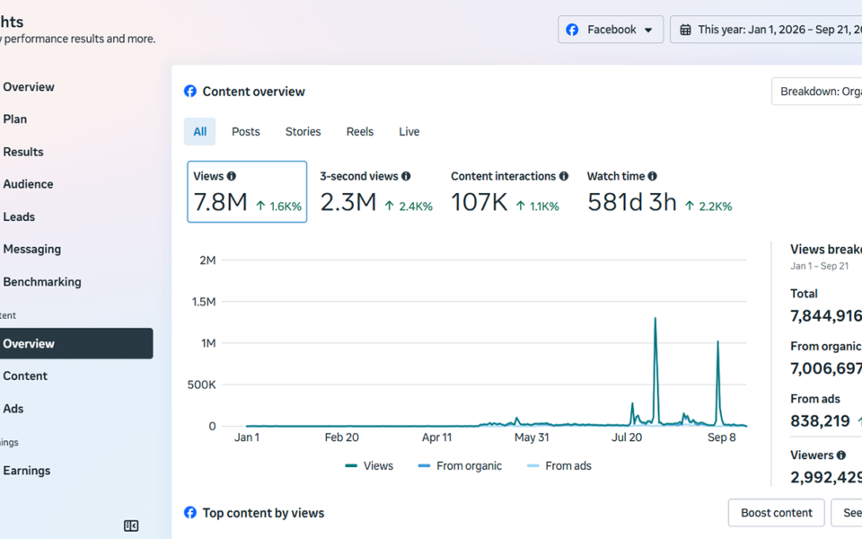
Task: Toggle From organic series in legend
Action: [x=460, y=466]
